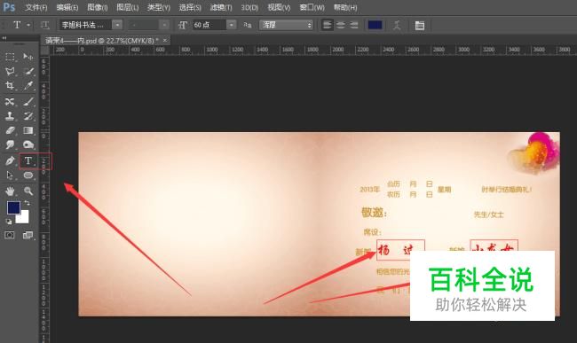
Task: Open the anti-aliasing method dropdown
Action: tap(286, 25)
